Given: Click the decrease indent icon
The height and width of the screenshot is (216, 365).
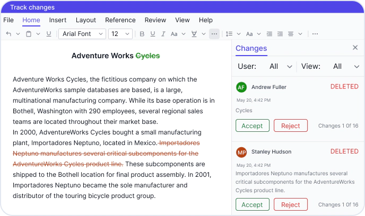Looking at the screenshot, I should 270,34.
